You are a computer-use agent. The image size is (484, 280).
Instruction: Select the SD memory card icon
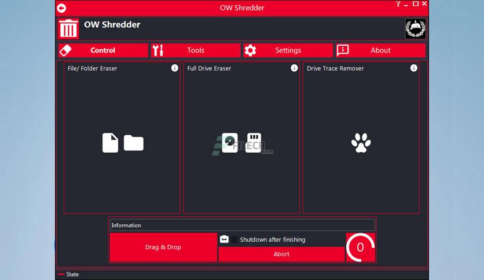[254, 143]
